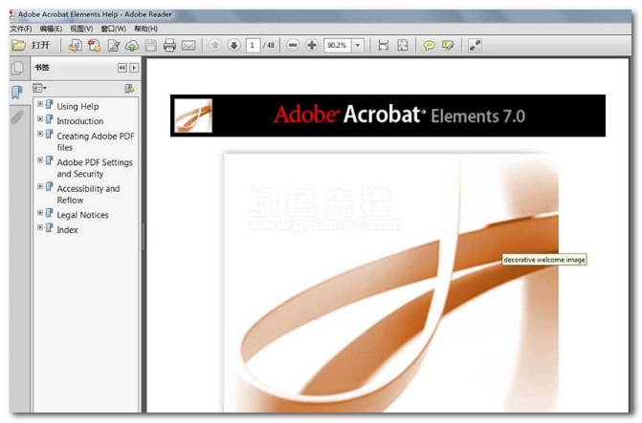Screen dimensions: 642x423
Task: Click the find current bookmark icon
Action: tap(129, 89)
